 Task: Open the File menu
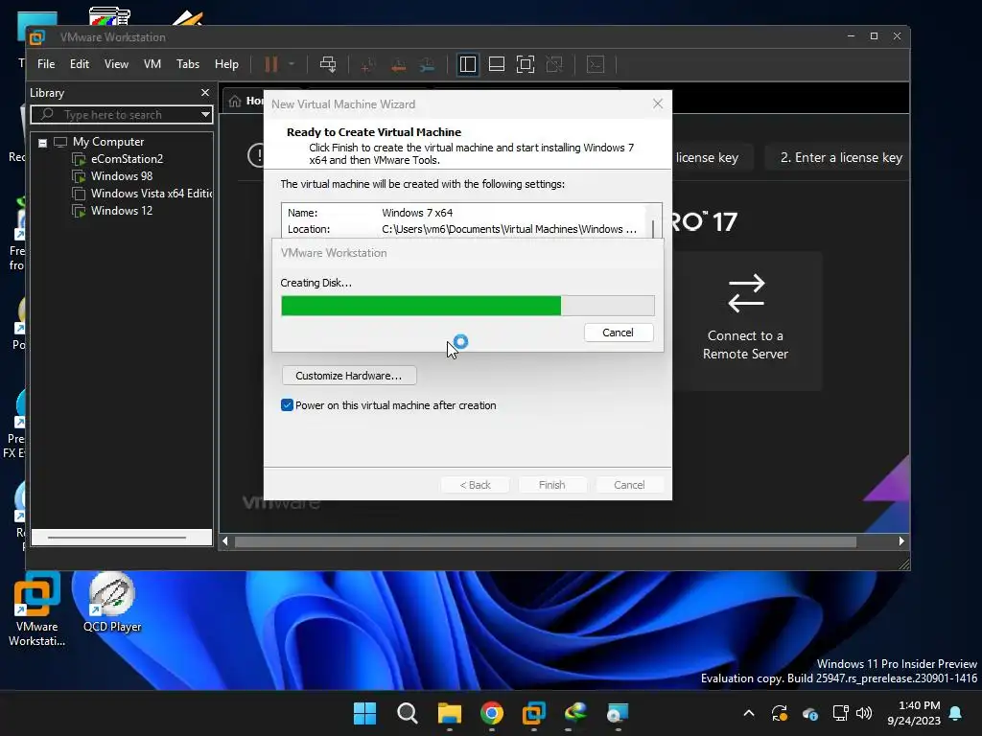coord(46,64)
